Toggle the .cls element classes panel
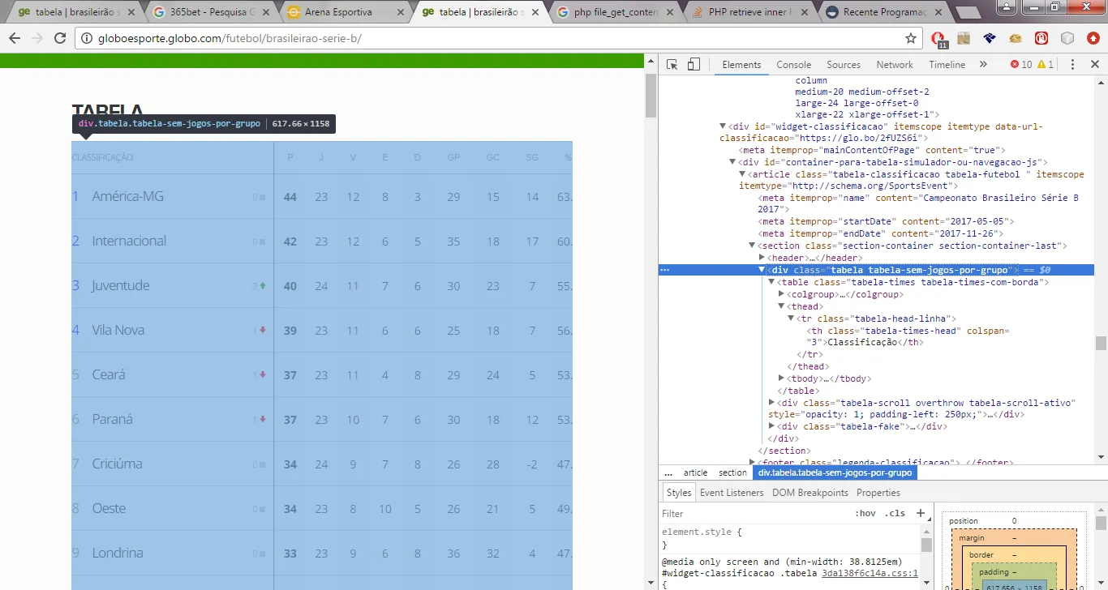This screenshot has width=1108, height=590. pyautogui.click(x=895, y=514)
